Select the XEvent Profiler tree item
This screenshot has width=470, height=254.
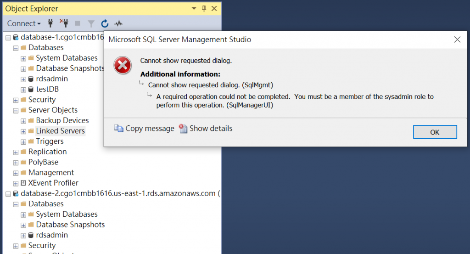53,183
